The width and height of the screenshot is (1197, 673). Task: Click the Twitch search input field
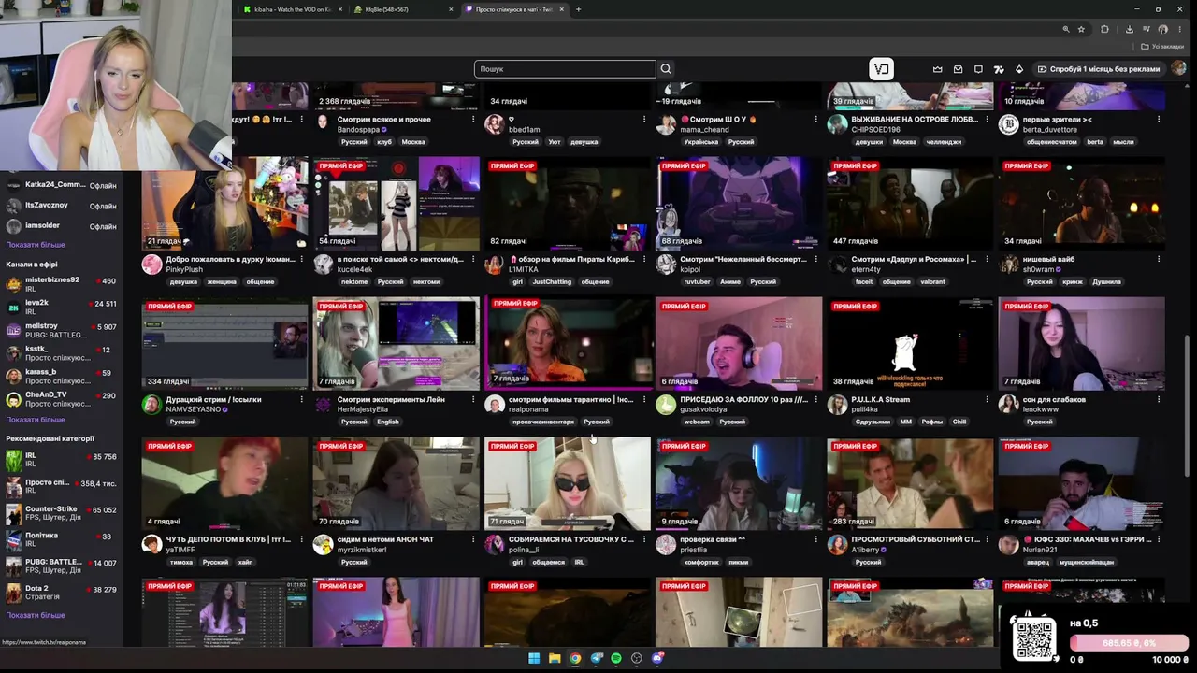click(x=565, y=69)
